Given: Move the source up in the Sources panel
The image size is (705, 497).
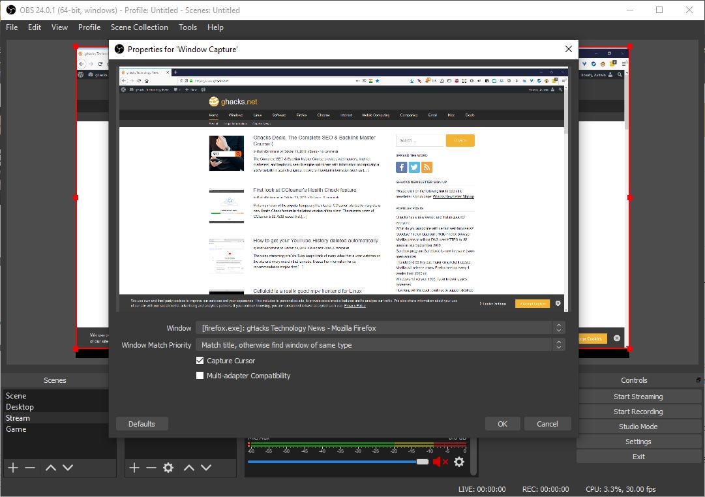Looking at the screenshot, I should point(189,468).
